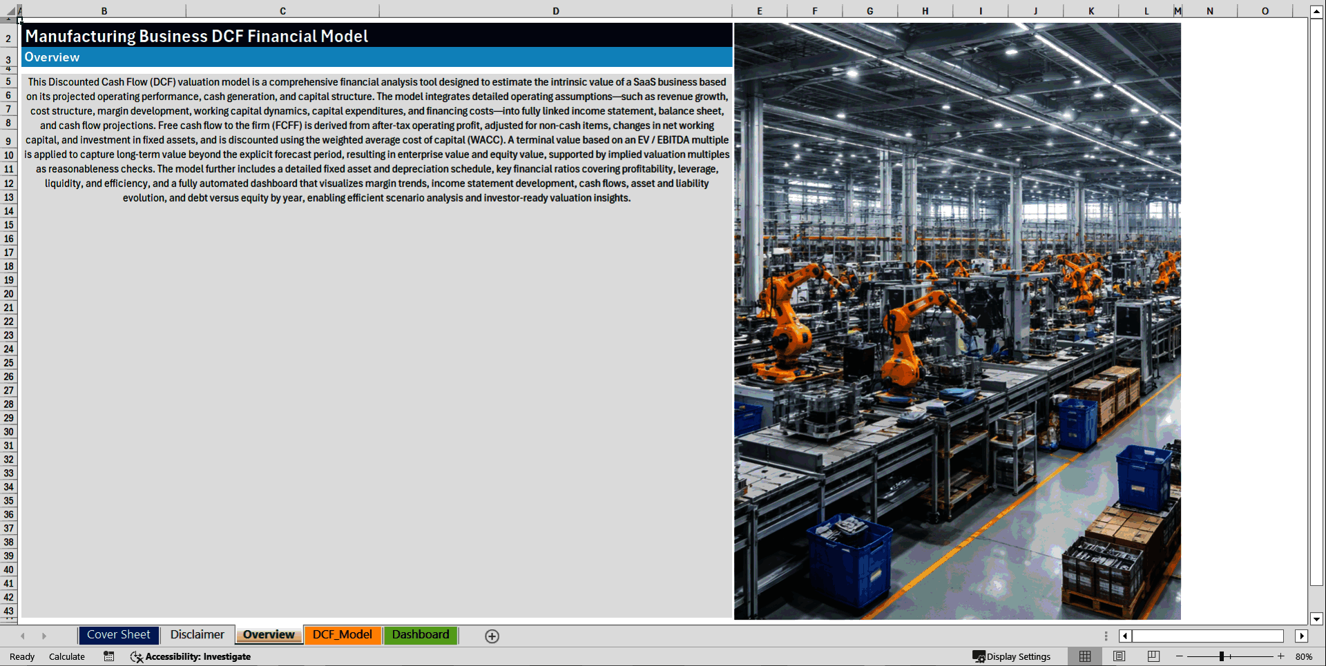Screen dimensions: 1326x666
Task: Click the previous sheet navigation arrow
Action: click(22, 636)
